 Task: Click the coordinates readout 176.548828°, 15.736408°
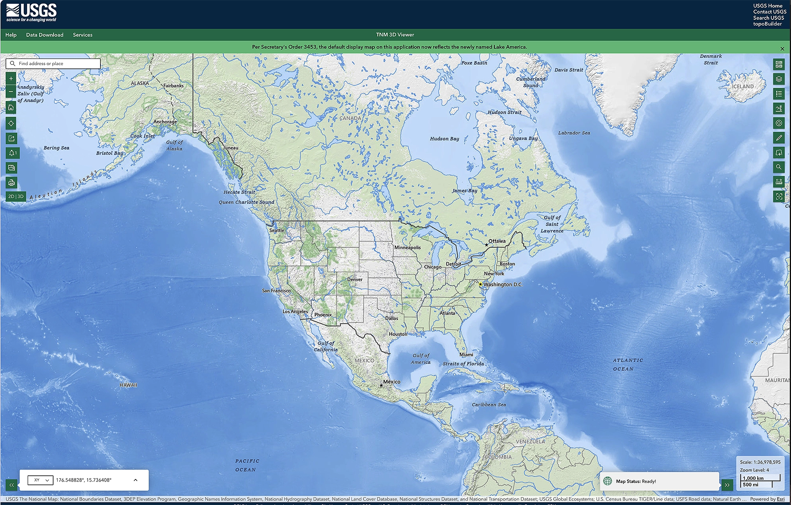pos(84,480)
